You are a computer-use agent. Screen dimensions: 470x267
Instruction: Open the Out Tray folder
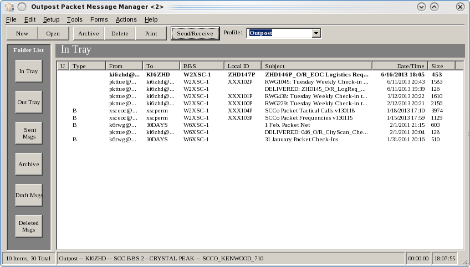point(28,102)
